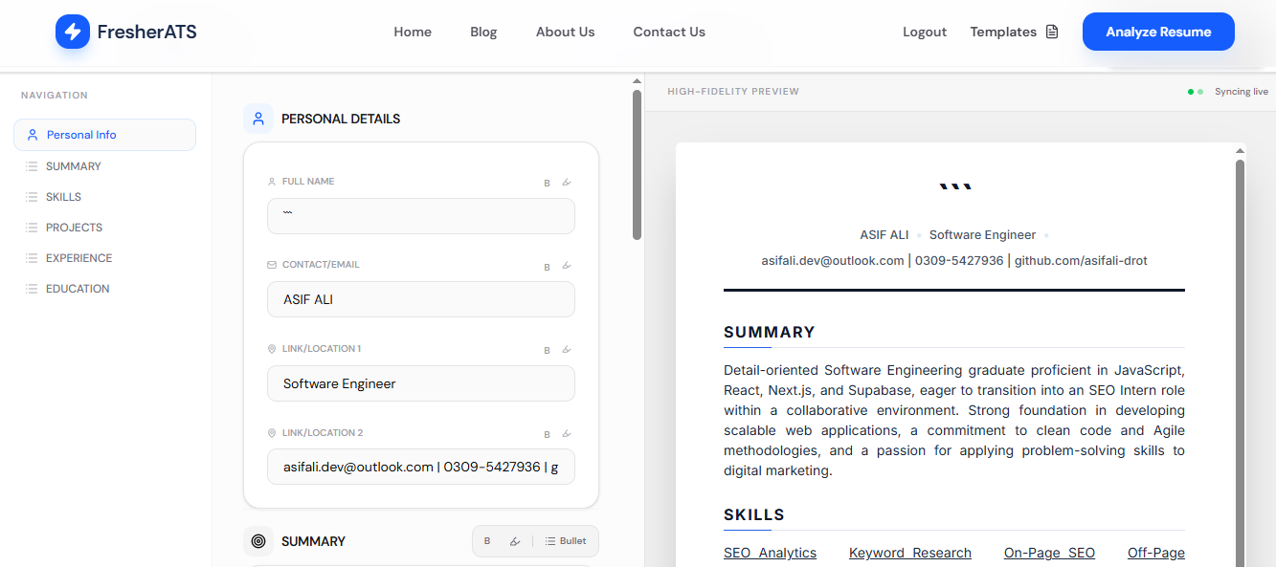Toggle highlighter in the Summary section toolbar
The width and height of the screenshot is (1276, 567).
(x=515, y=541)
